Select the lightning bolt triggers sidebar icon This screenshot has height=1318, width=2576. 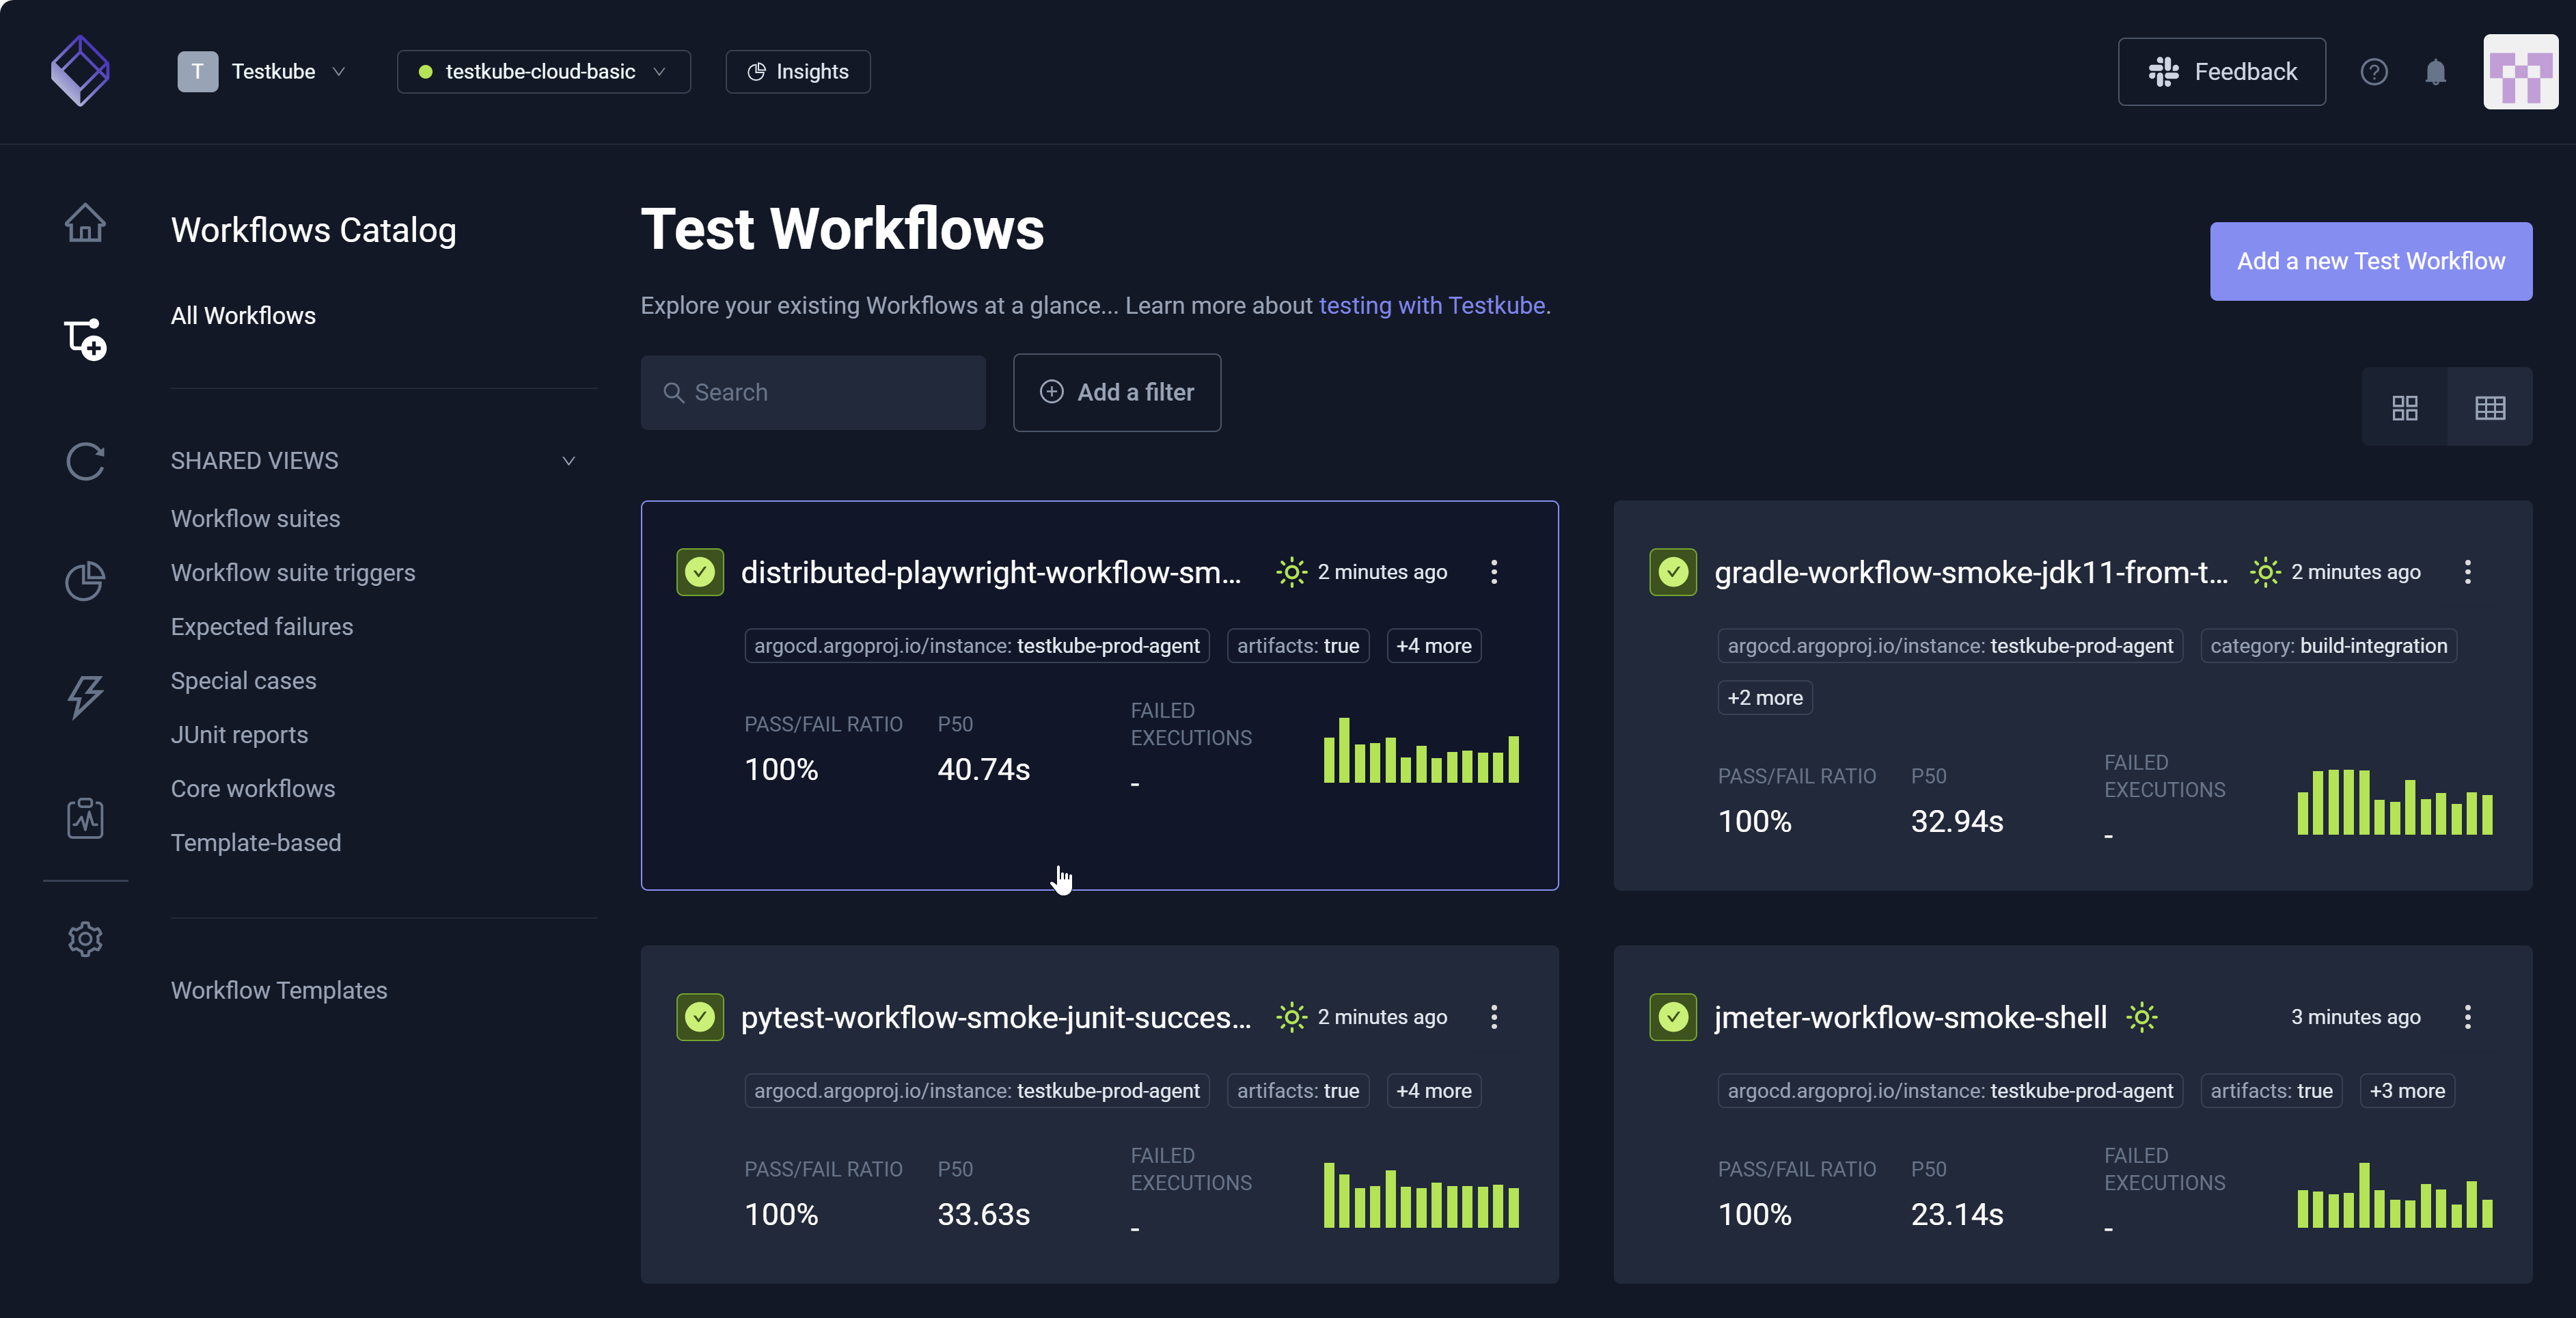point(85,697)
